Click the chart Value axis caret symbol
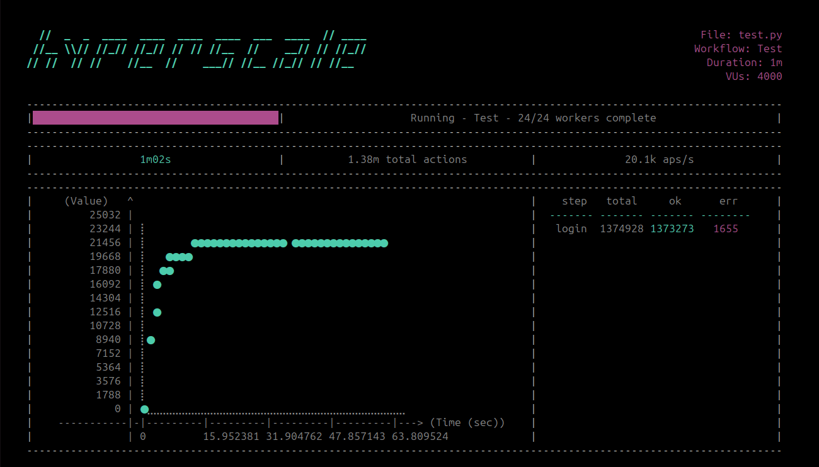The image size is (819, 467). [130, 200]
